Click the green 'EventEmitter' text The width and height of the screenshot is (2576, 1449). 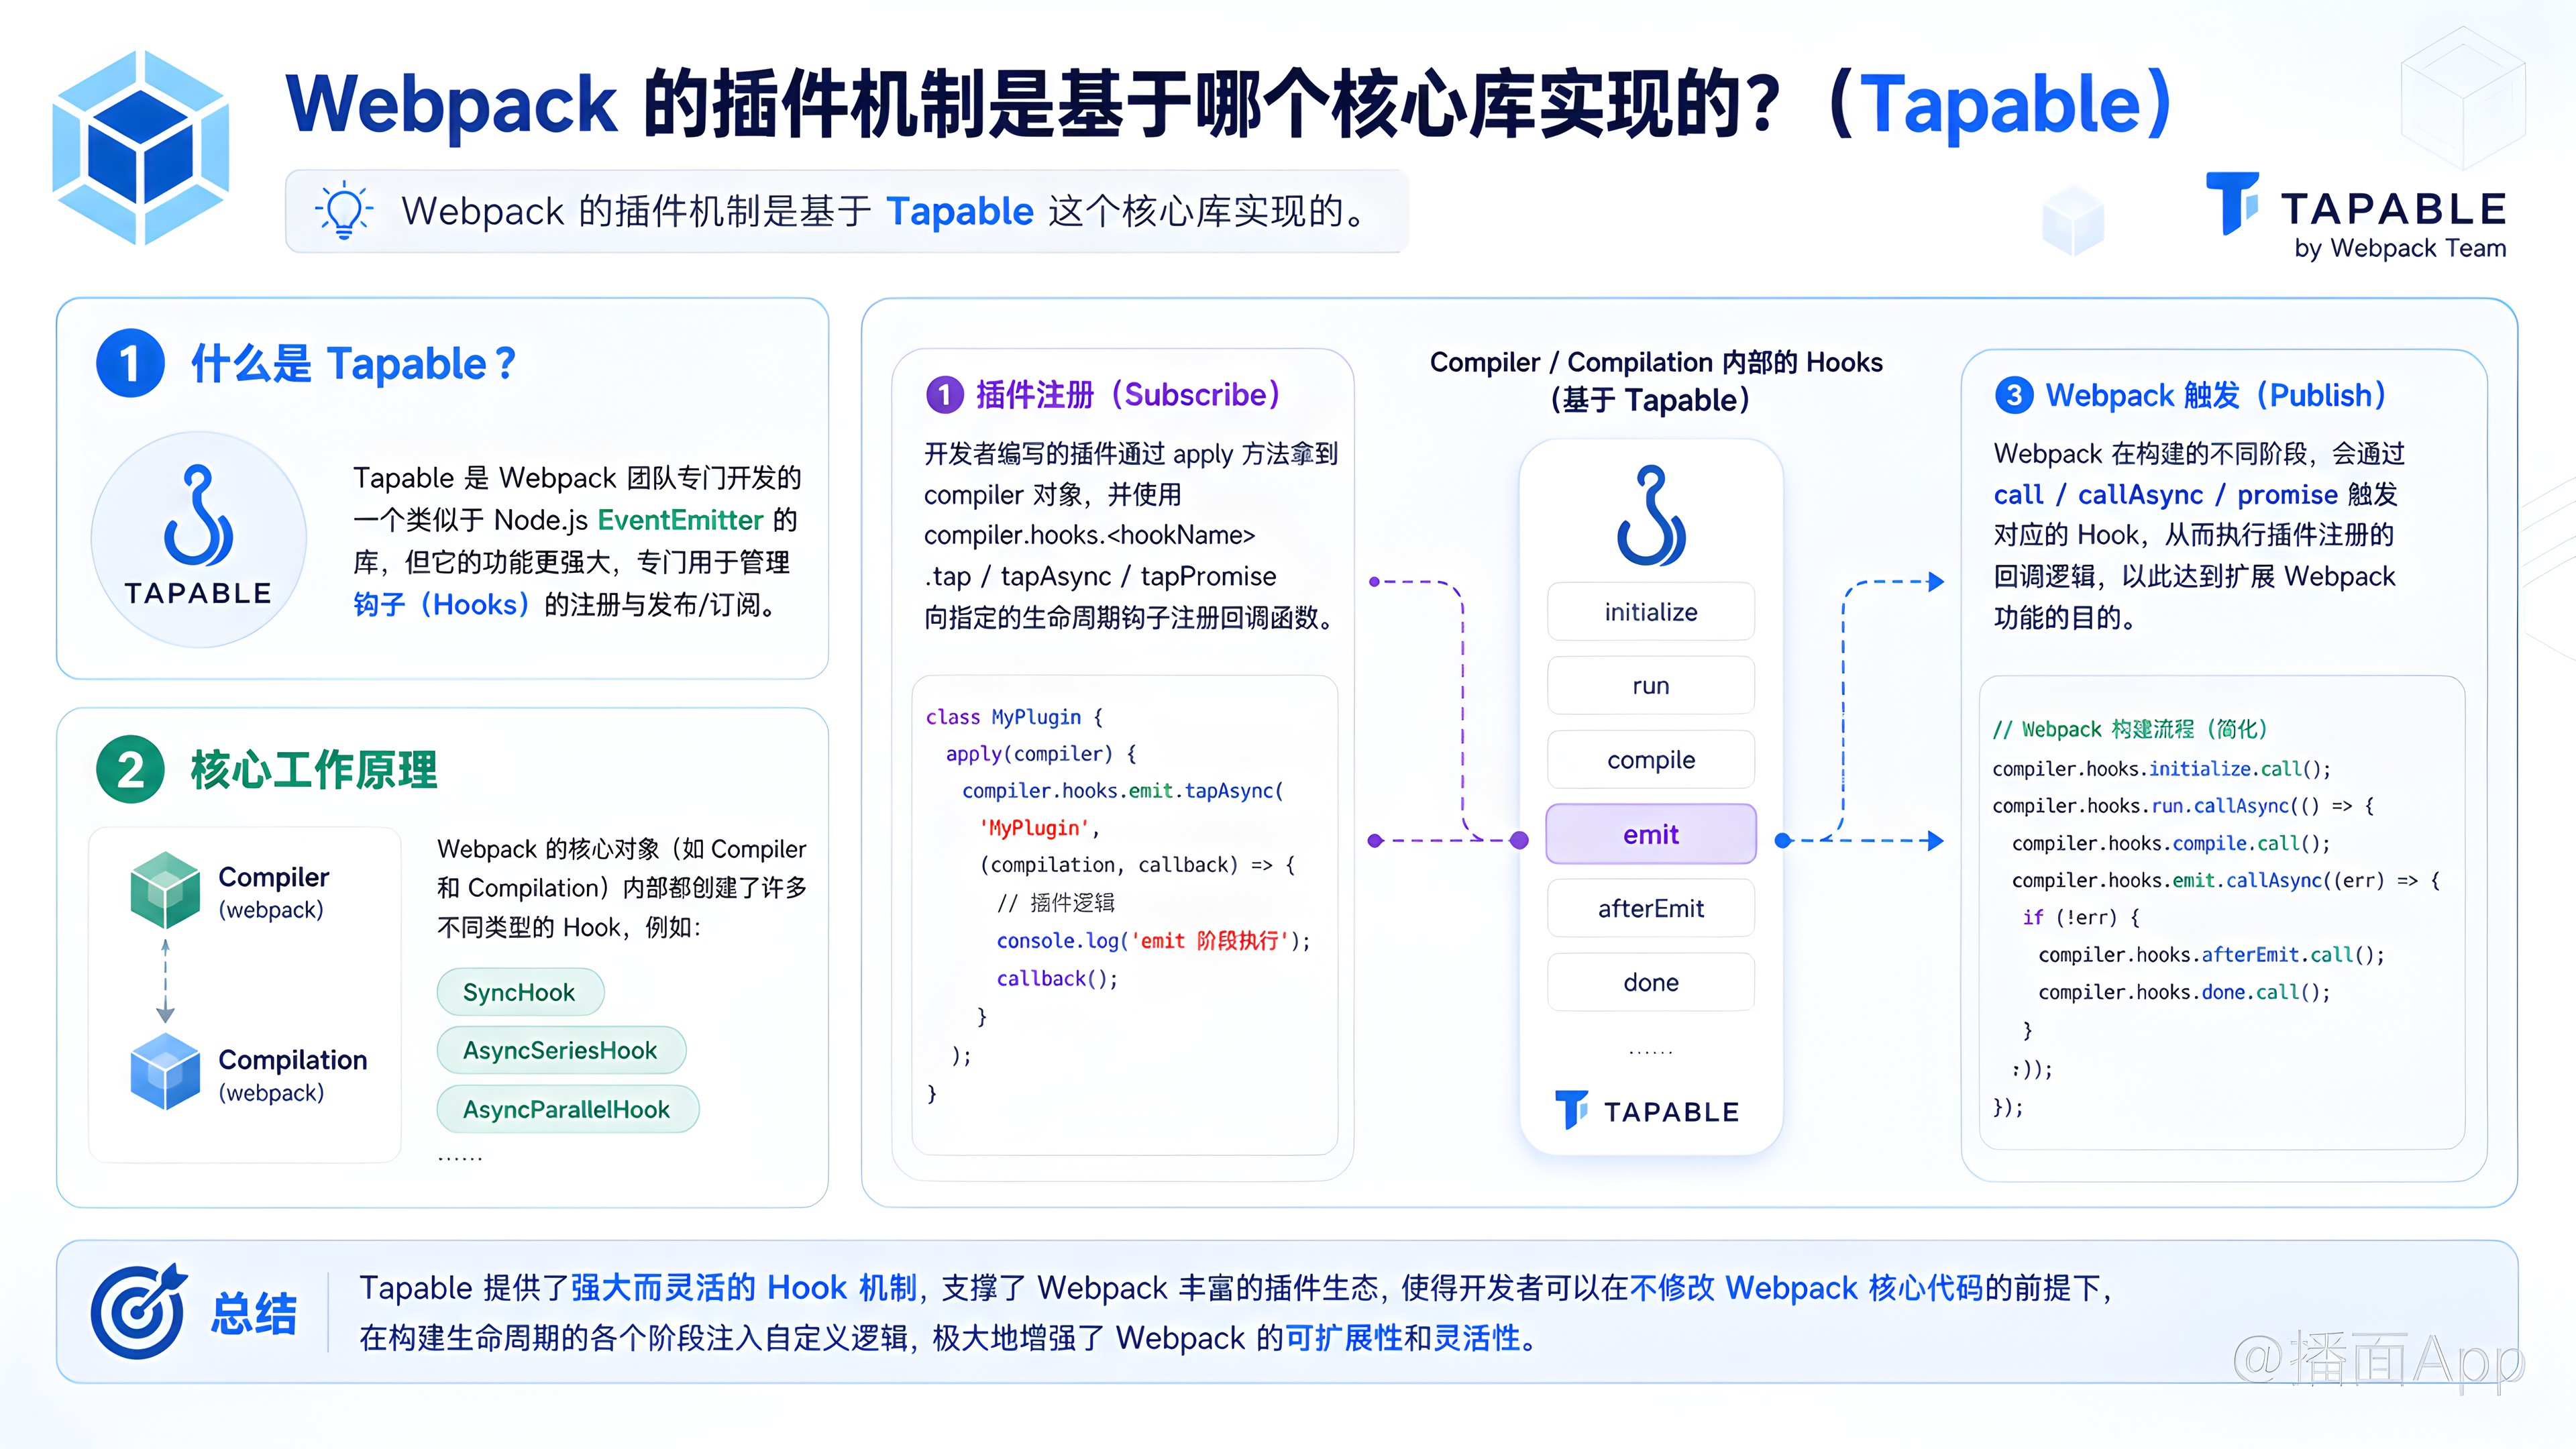[681, 520]
